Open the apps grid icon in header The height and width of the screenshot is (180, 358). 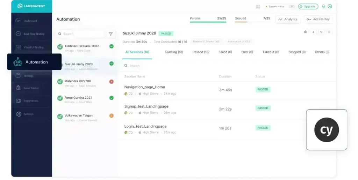[258, 7]
